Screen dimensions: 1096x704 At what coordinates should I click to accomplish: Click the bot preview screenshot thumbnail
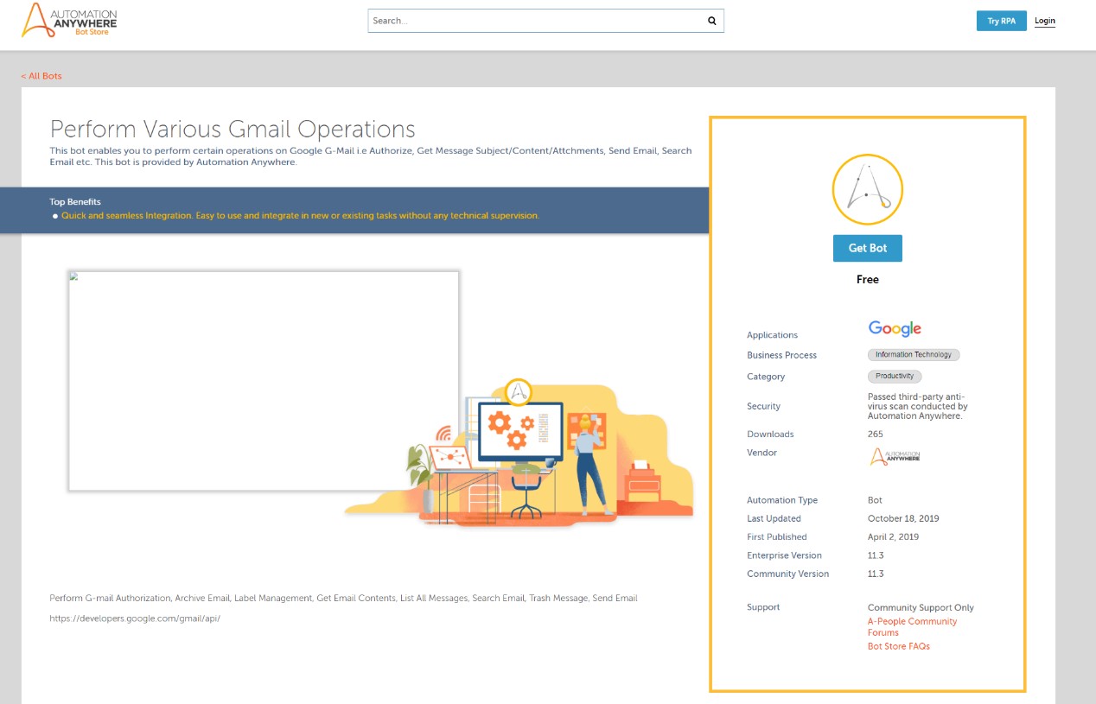[264, 381]
